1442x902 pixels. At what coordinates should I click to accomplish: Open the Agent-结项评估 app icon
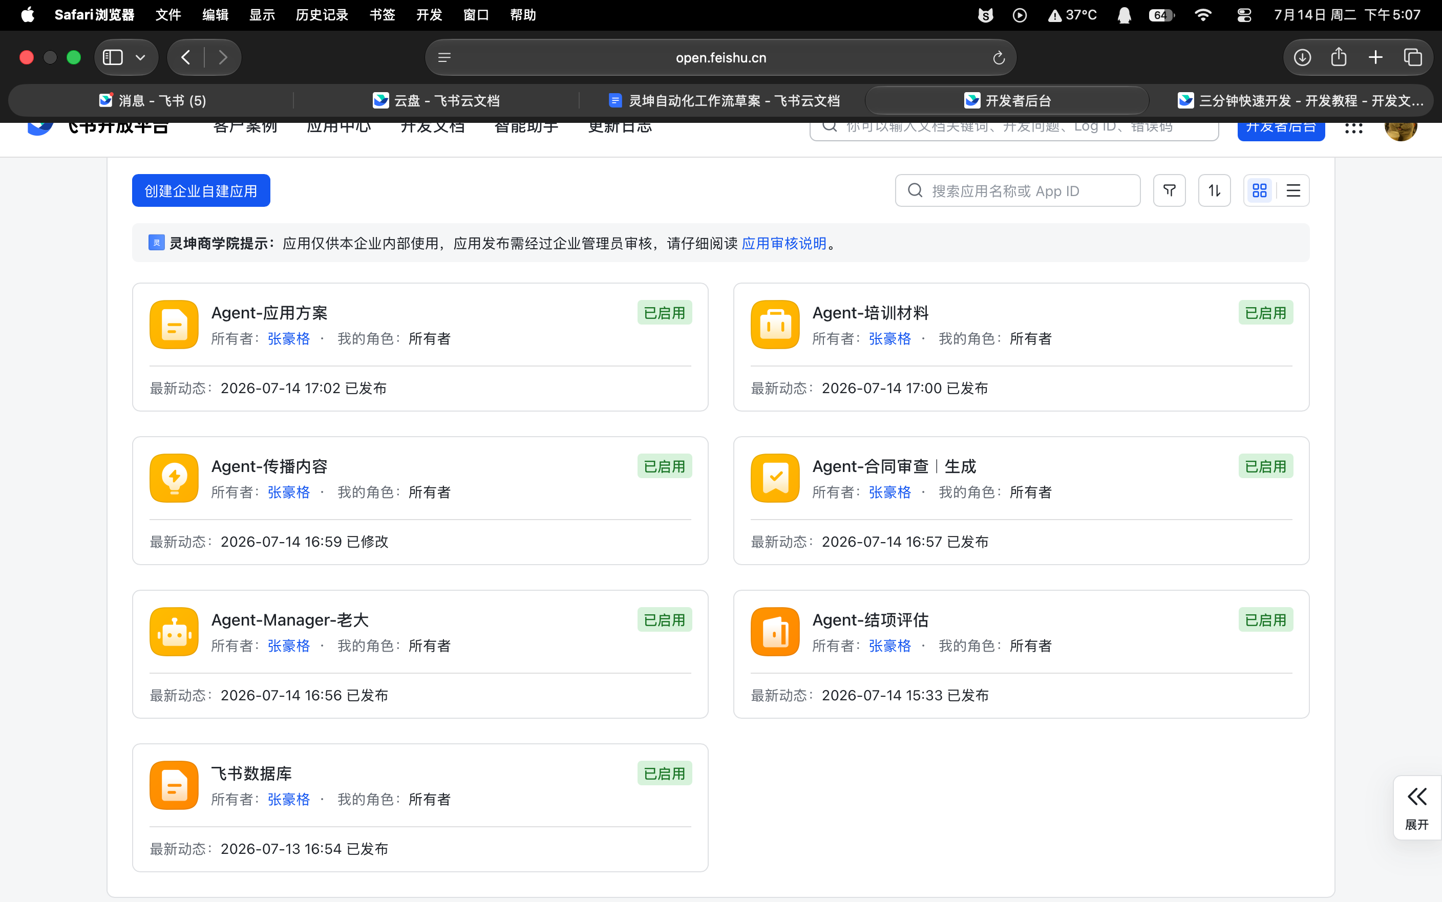[x=775, y=632]
